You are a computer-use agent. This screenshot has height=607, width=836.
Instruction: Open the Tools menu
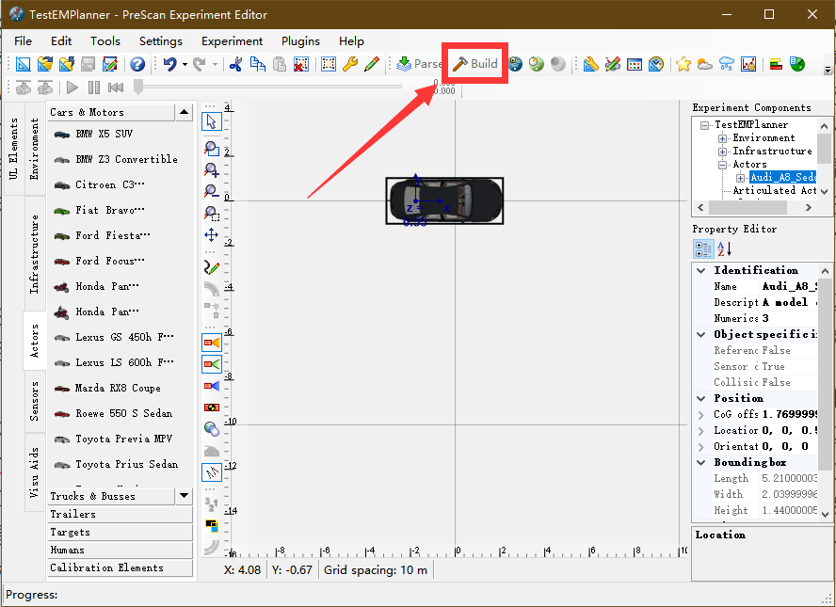click(105, 41)
